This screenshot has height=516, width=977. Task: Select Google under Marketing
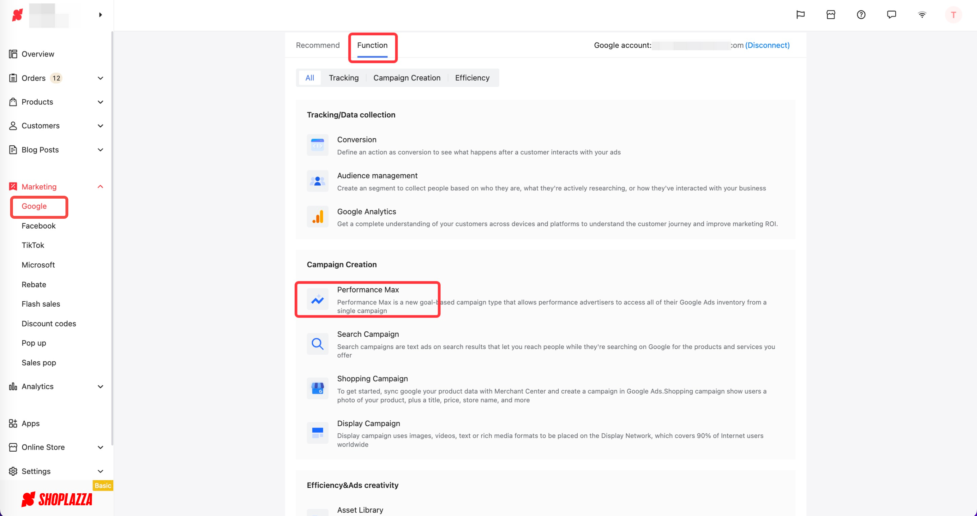(34, 206)
